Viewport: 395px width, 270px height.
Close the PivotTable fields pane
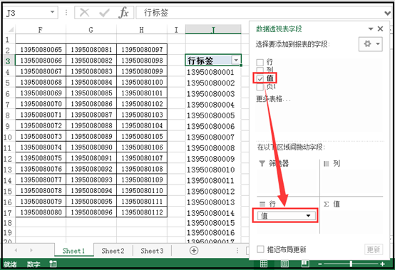[381, 28]
